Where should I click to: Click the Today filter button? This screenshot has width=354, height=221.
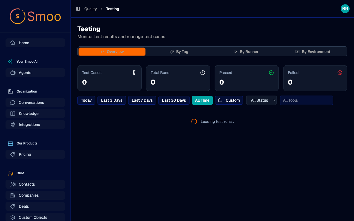point(86,100)
